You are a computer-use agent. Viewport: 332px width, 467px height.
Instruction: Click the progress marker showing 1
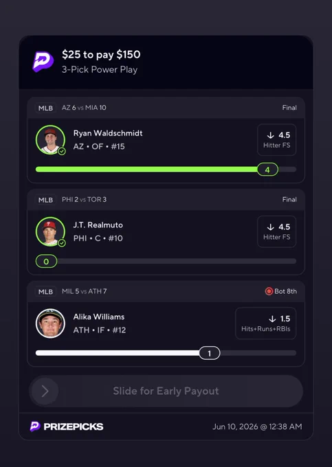210,353
